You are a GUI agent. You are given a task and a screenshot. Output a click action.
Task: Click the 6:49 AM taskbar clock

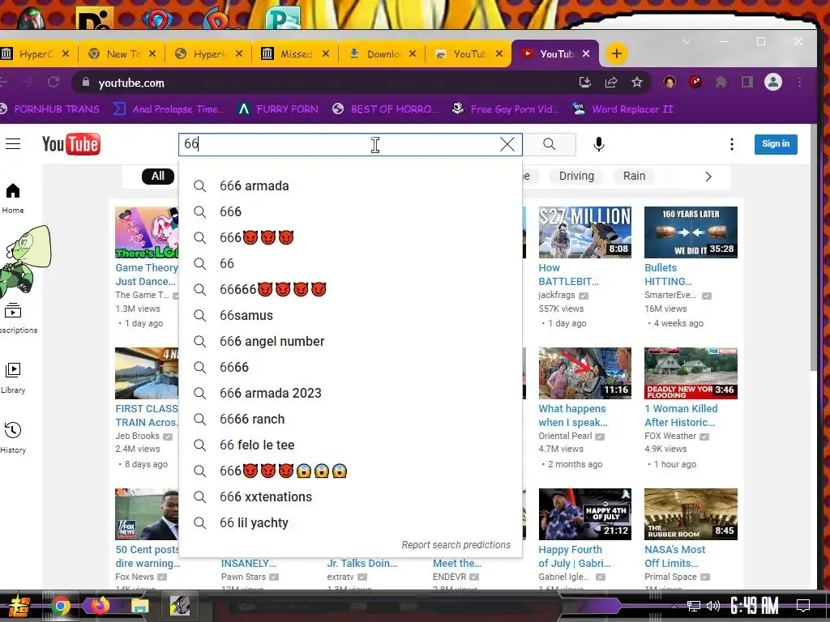(x=755, y=606)
